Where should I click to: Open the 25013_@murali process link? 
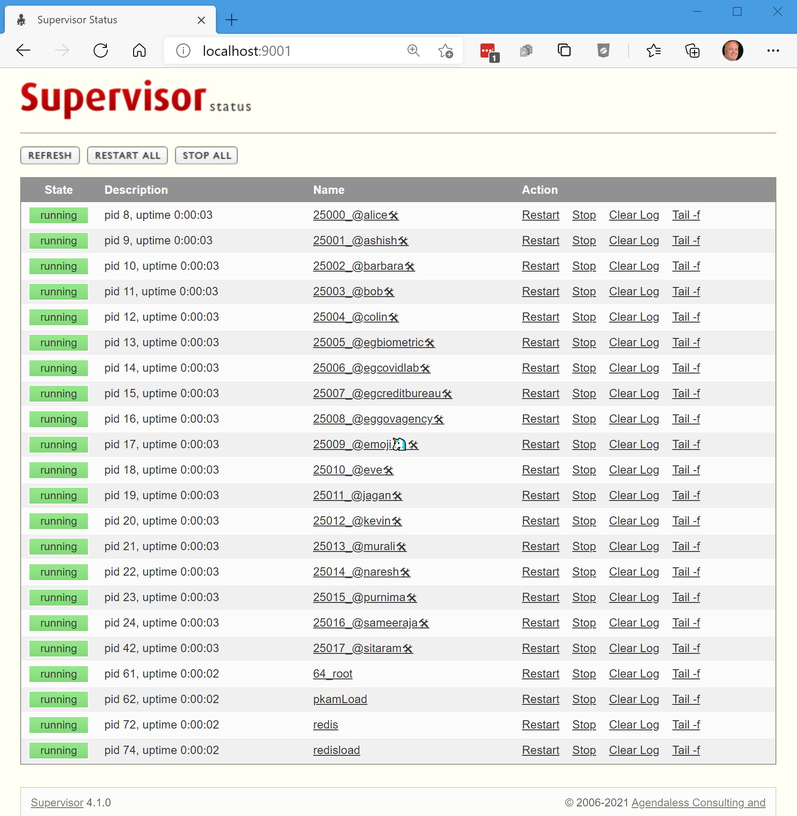360,547
